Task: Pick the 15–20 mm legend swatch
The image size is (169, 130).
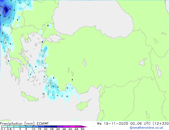Action: tap(42, 127)
